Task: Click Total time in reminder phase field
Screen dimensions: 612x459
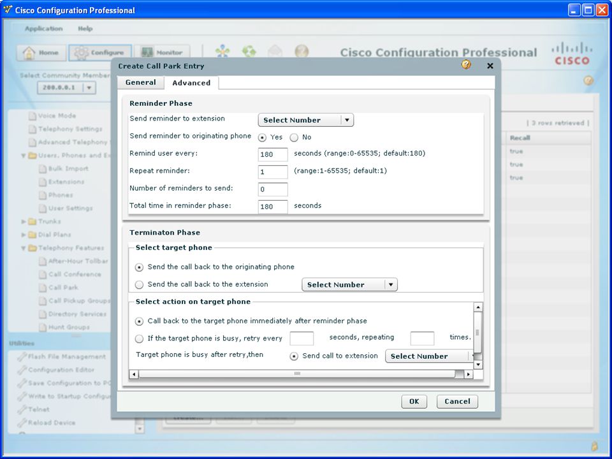Action: click(273, 207)
